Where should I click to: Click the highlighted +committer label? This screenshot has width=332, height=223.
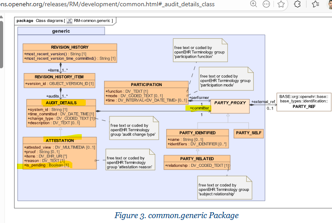click(x=199, y=108)
